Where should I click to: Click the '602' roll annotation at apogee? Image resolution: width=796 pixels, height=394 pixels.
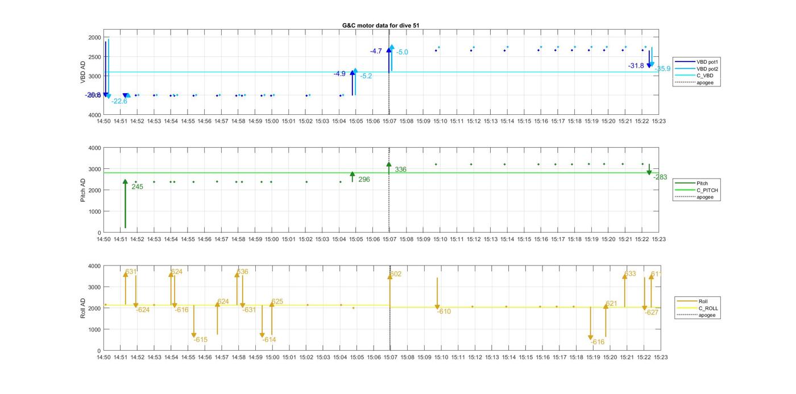click(396, 274)
